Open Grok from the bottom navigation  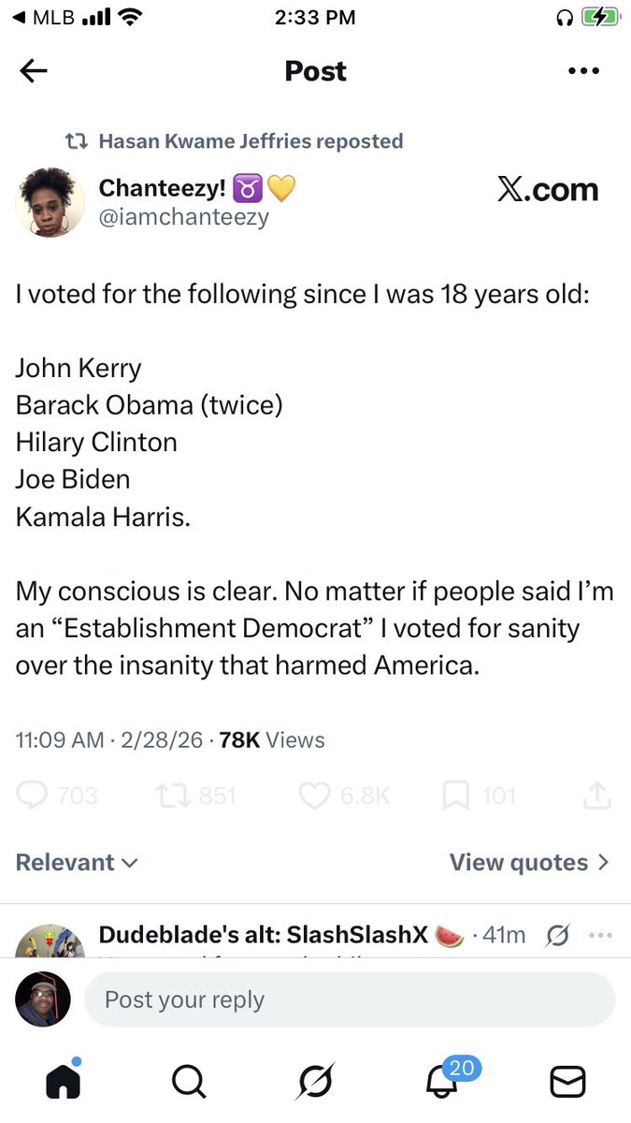[316, 1081]
